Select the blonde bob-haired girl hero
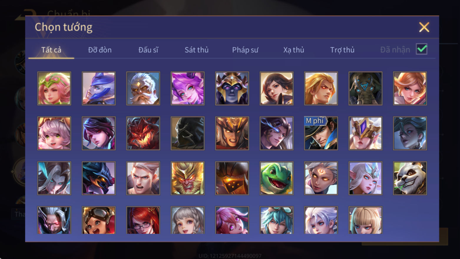The image size is (460, 259). point(365,220)
